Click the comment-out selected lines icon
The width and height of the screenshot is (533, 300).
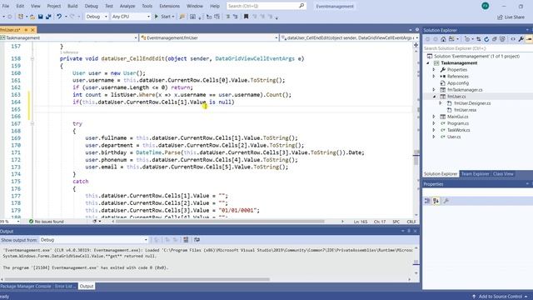click(x=227, y=17)
